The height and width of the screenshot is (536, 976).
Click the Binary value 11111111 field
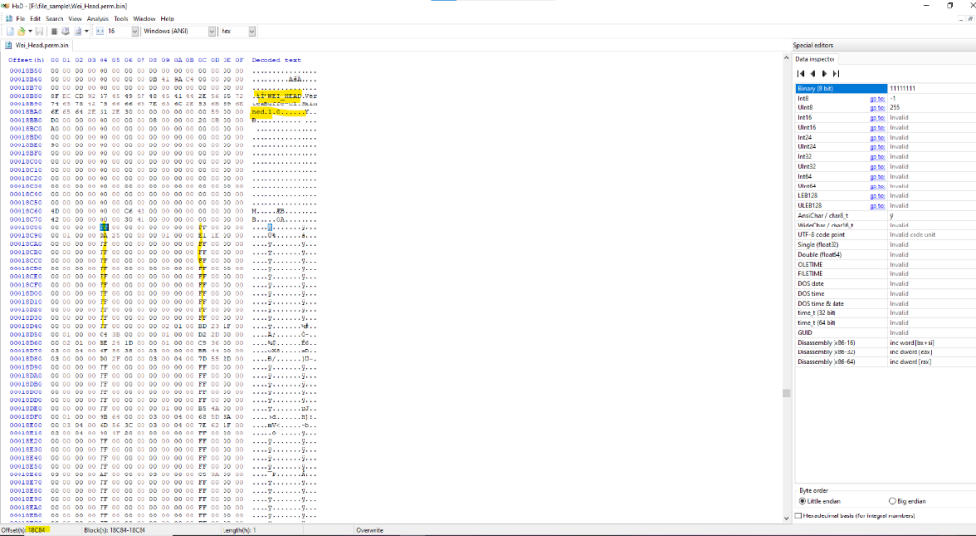[932, 89]
